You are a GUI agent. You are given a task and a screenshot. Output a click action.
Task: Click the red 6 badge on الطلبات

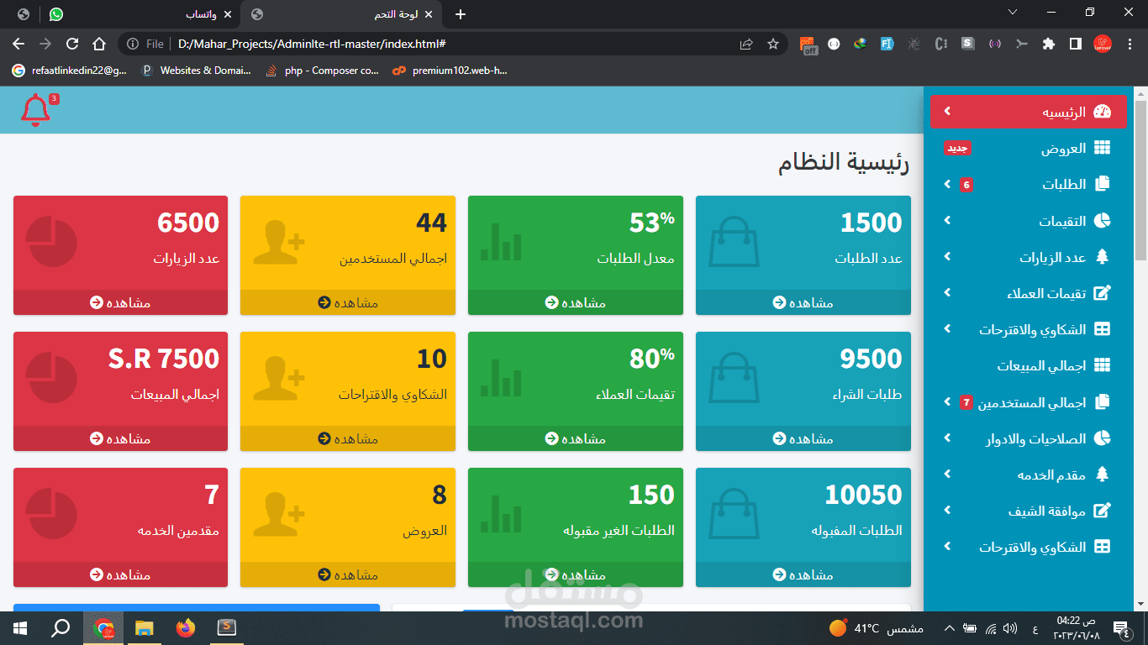click(966, 185)
